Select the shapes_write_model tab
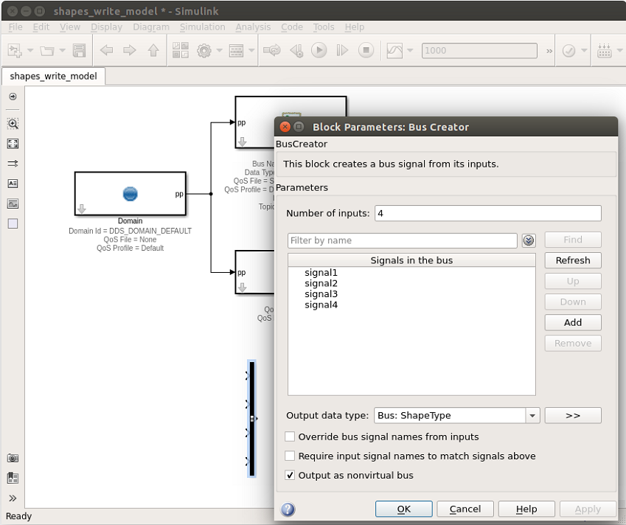This screenshot has width=626, height=525. pyautogui.click(x=54, y=76)
